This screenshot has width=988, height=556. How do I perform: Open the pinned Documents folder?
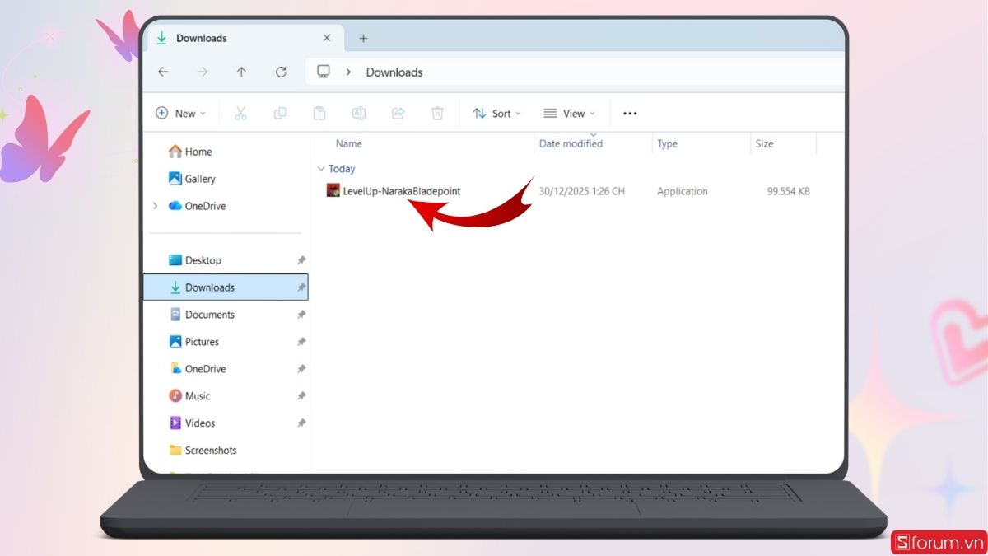(210, 315)
